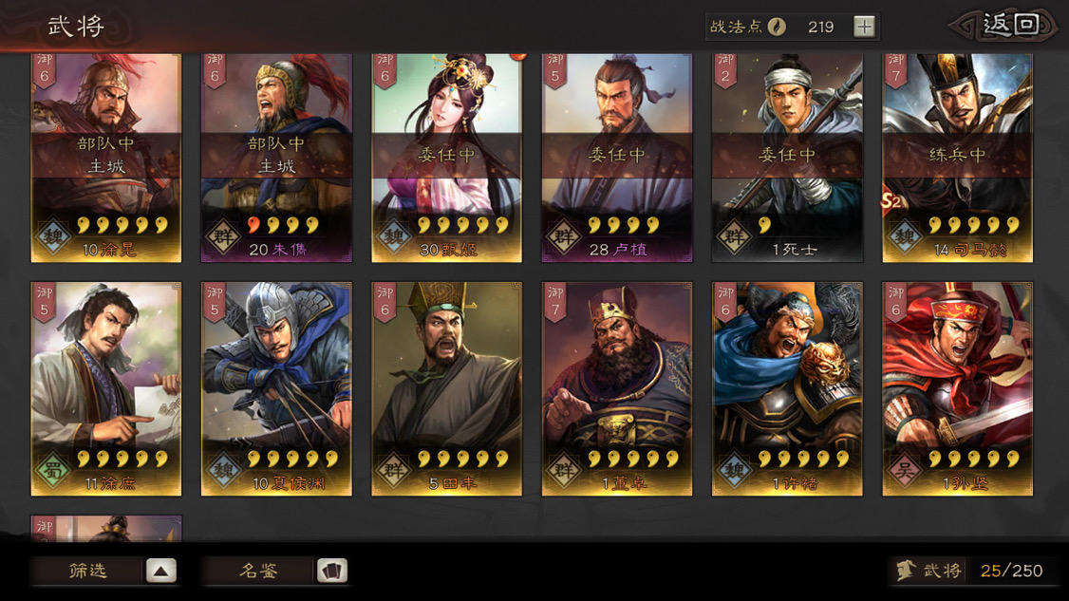Expand the 筛选 filter arrow
The height and width of the screenshot is (601, 1069).
coord(160,571)
